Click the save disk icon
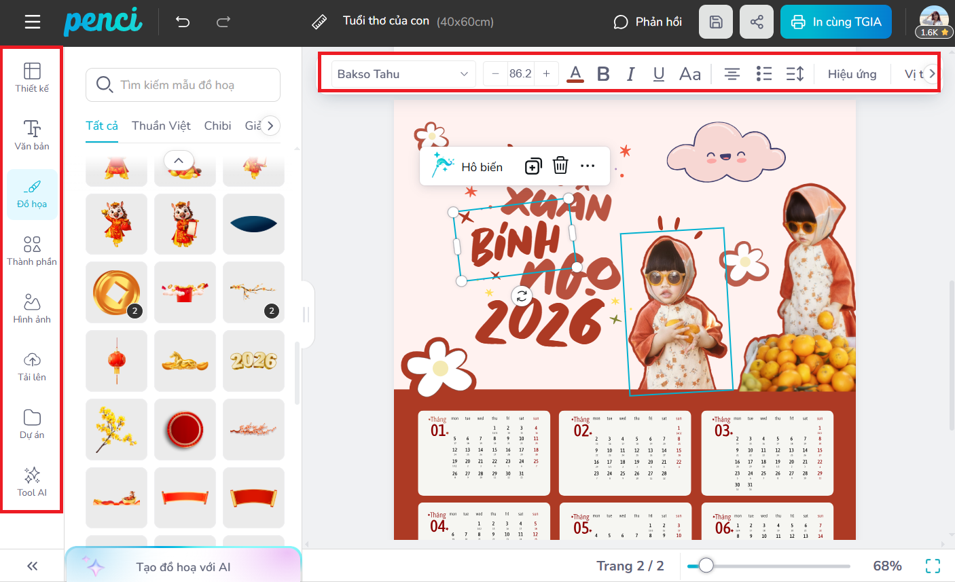The width and height of the screenshot is (955, 582). pos(715,22)
